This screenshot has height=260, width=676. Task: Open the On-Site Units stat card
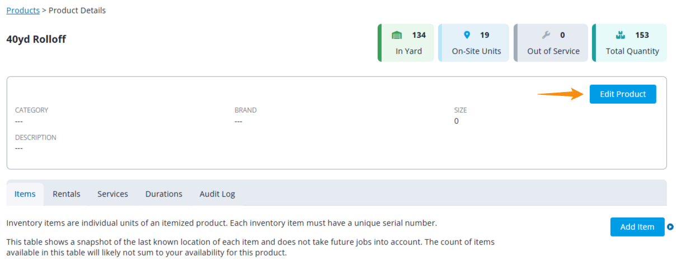coord(473,42)
